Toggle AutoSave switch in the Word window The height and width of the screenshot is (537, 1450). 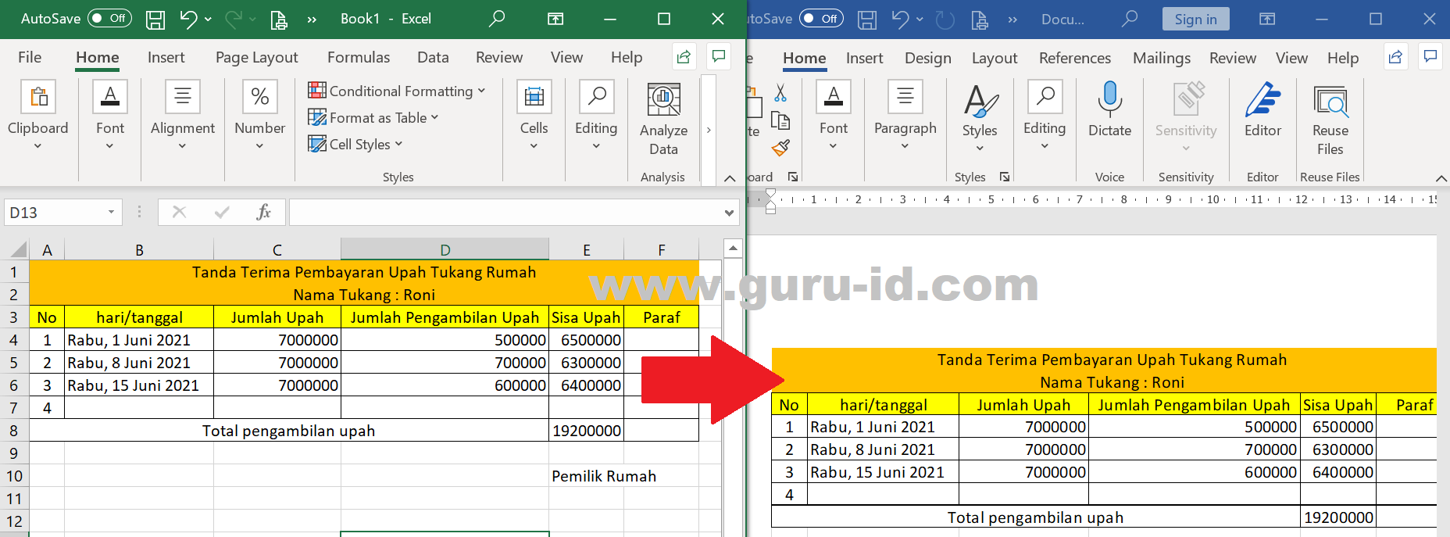pos(821,18)
